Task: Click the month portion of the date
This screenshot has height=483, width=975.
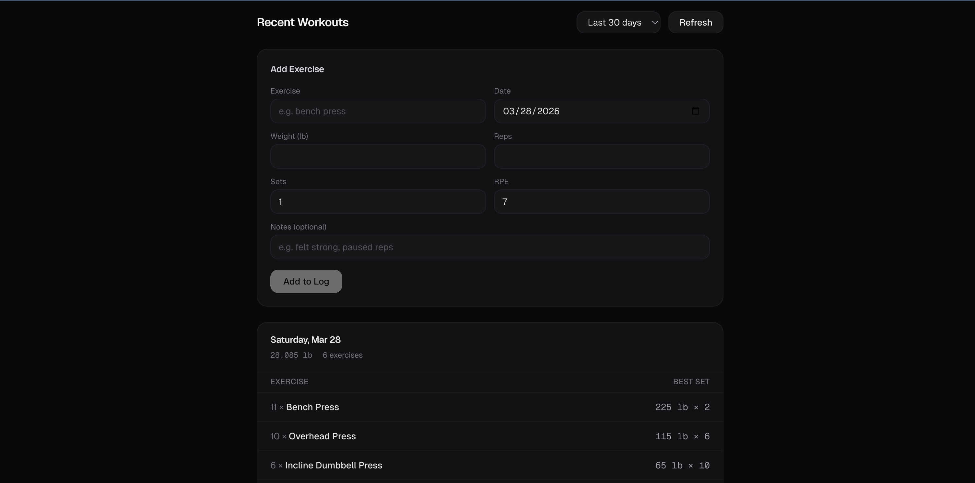Action: (508, 111)
